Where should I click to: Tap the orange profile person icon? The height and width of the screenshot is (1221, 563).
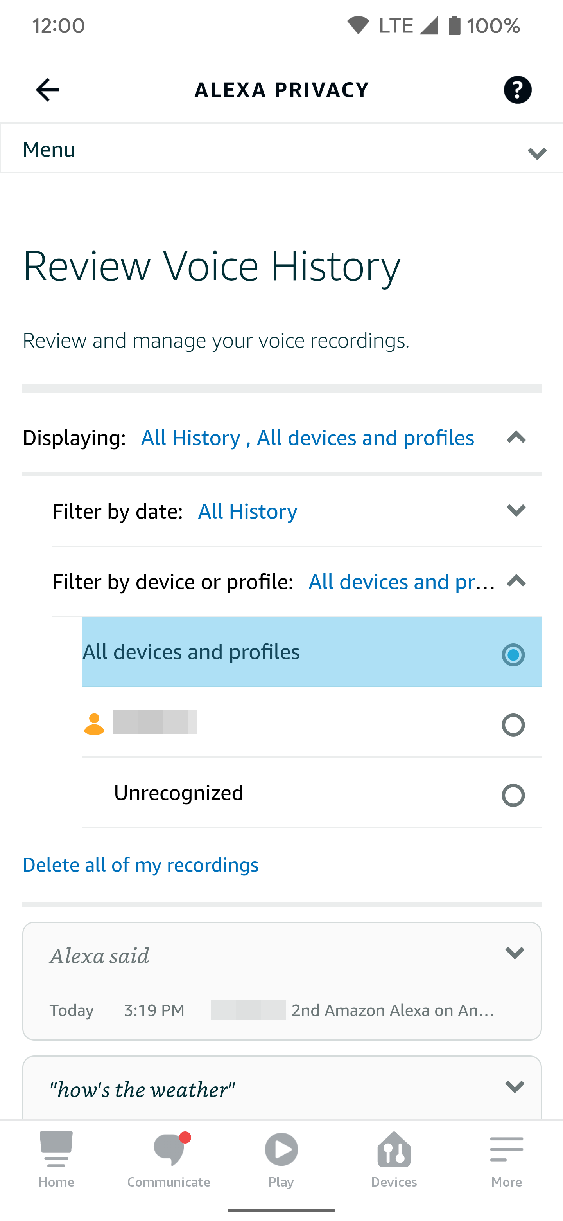tap(94, 724)
